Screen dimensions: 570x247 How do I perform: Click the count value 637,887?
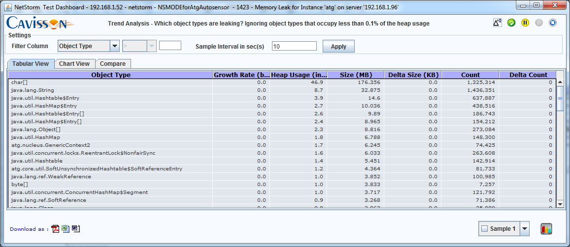tap(484, 98)
